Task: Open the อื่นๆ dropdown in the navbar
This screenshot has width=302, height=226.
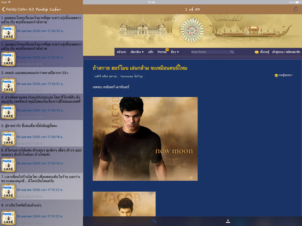Action: pos(175,52)
